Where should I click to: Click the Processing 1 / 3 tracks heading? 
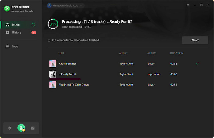[x=97, y=22]
